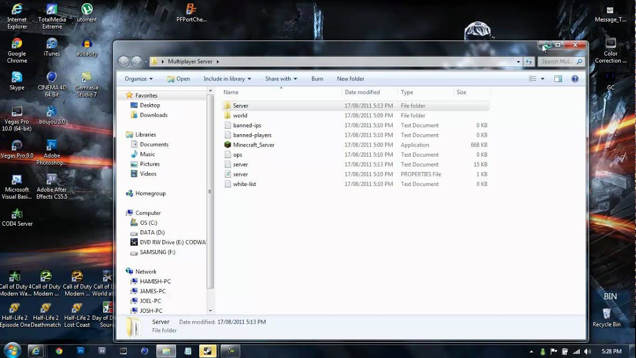This screenshot has width=636, height=358.
Task: Sort by the Size column header
Action: 472,92
